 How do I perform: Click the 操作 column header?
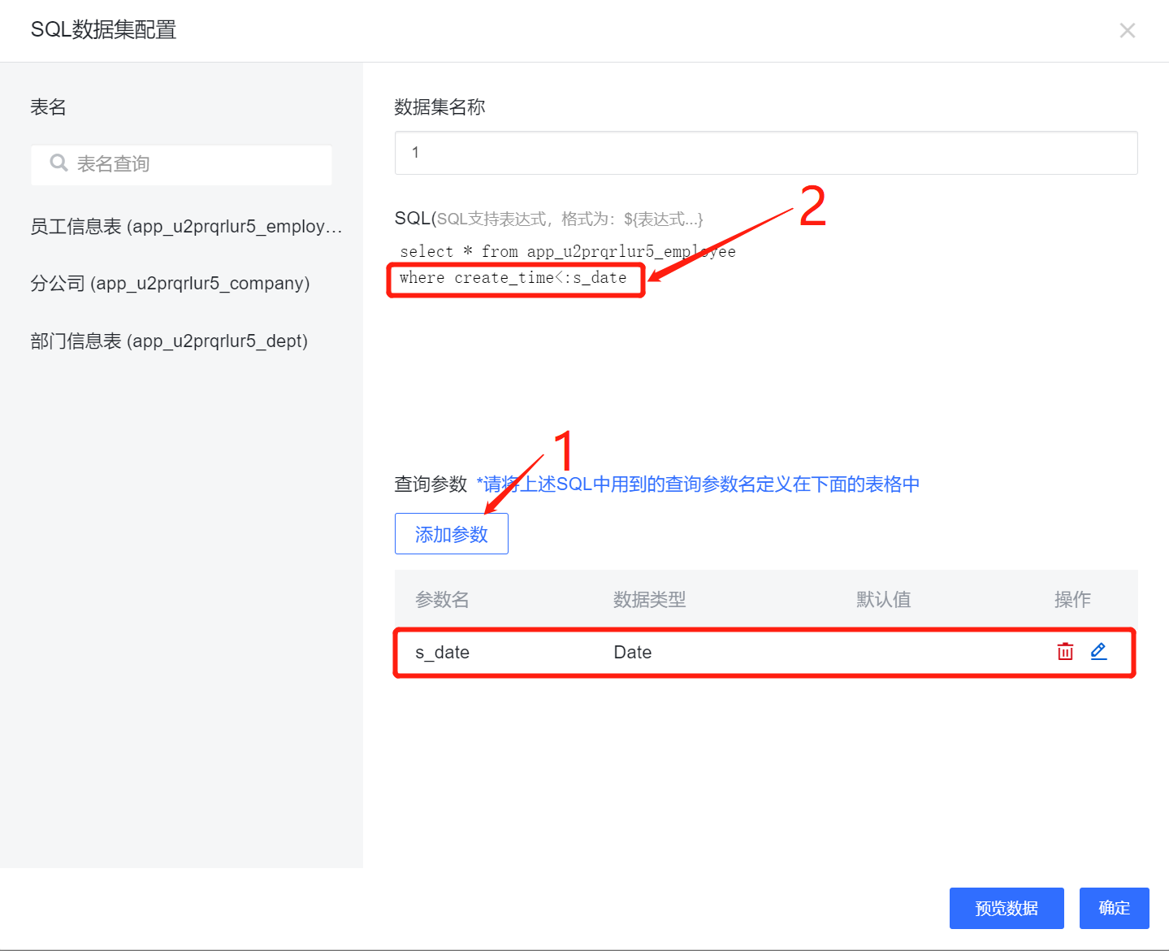1072,600
